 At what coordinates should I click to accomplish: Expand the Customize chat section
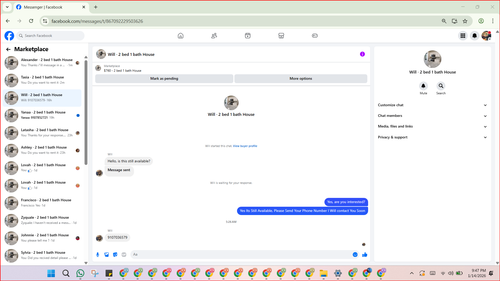[x=432, y=105]
